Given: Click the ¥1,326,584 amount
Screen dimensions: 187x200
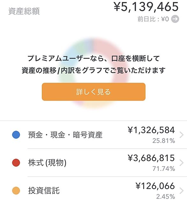Looking at the screenshot, I should click(x=151, y=130).
